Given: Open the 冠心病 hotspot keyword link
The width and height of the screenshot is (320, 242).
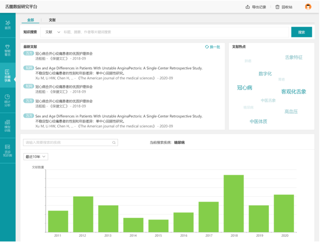Looking at the screenshot, I should (x=245, y=88).
